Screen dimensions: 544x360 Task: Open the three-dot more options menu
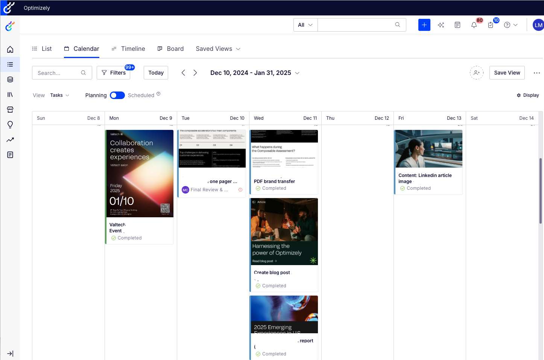[x=537, y=73]
